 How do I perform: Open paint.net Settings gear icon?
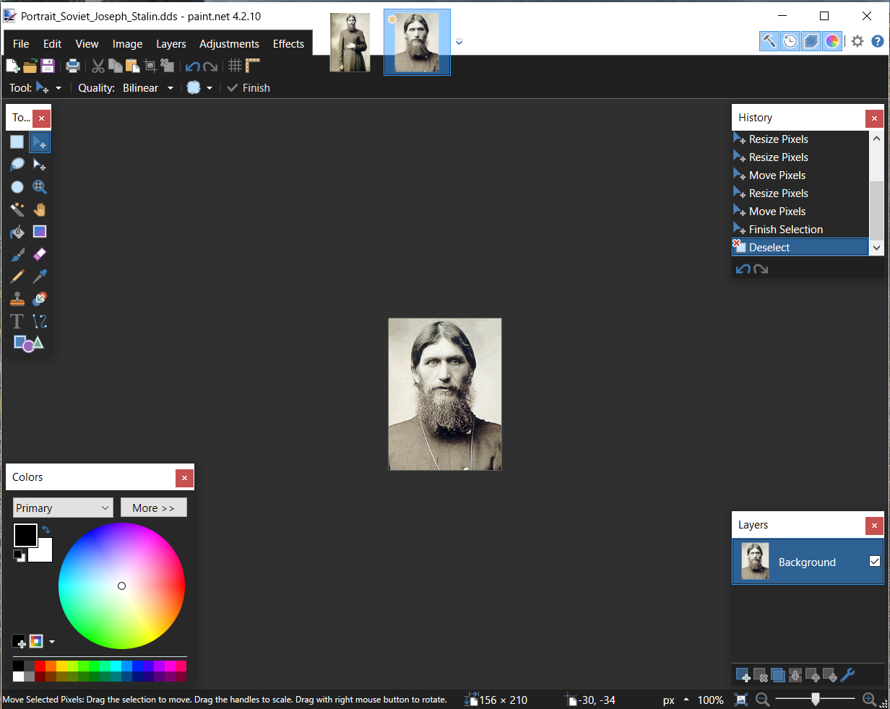coord(857,41)
